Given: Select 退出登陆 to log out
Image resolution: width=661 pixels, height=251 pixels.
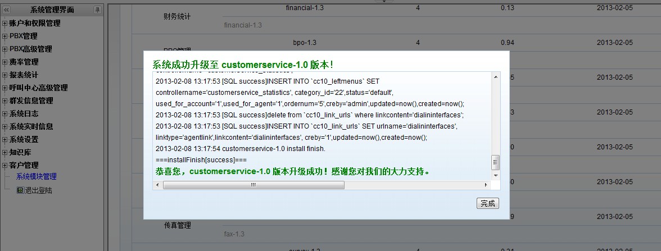Looking at the screenshot, I should click(x=38, y=190).
